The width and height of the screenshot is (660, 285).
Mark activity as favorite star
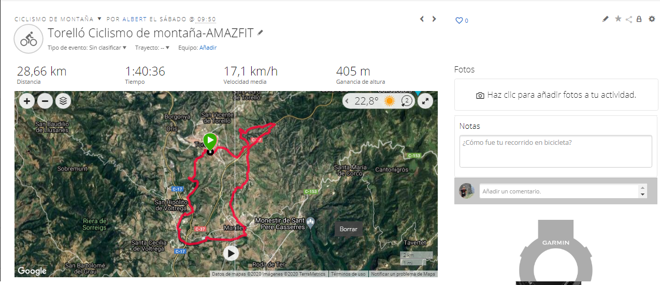618,19
